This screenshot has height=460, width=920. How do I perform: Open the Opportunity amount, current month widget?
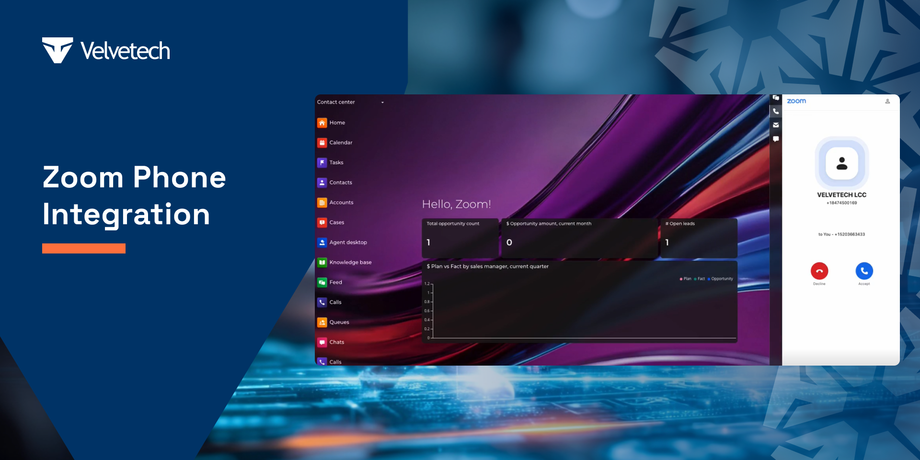click(579, 238)
